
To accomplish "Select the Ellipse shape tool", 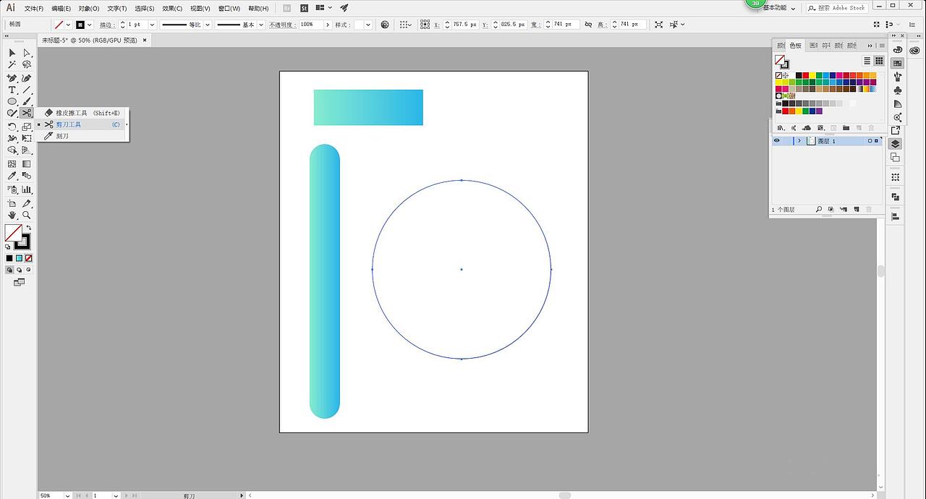I will 12,101.
